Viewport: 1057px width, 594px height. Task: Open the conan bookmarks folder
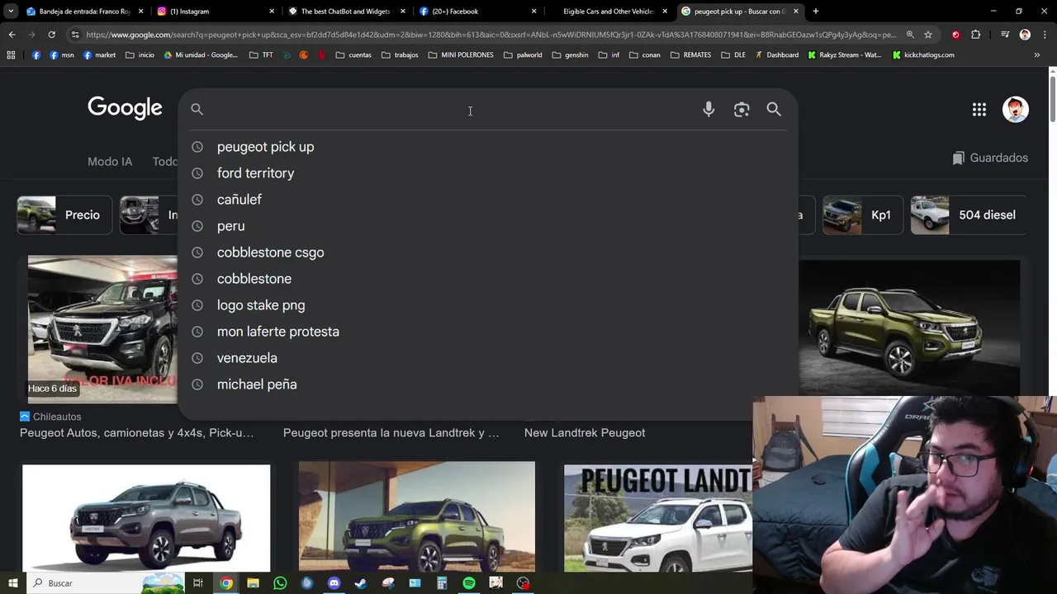pyautogui.click(x=644, y=55)
